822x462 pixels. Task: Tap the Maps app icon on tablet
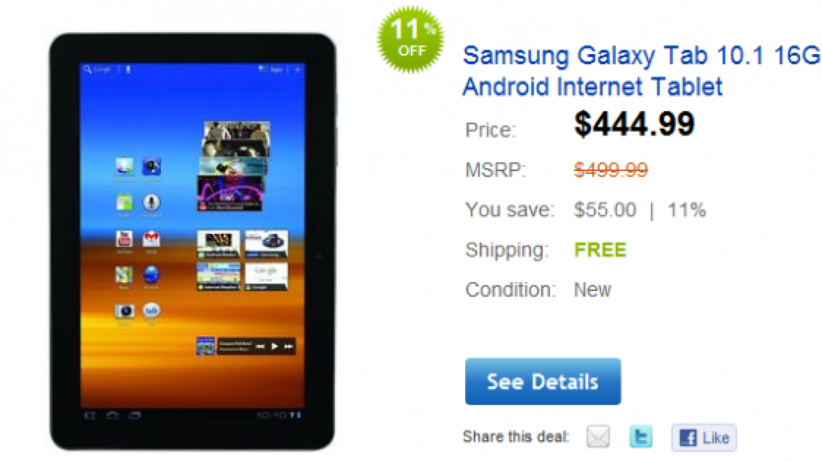coord(124,275)
